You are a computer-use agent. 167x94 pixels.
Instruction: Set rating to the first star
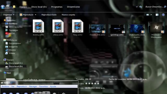pyautogui.click(x=86, y=84)
